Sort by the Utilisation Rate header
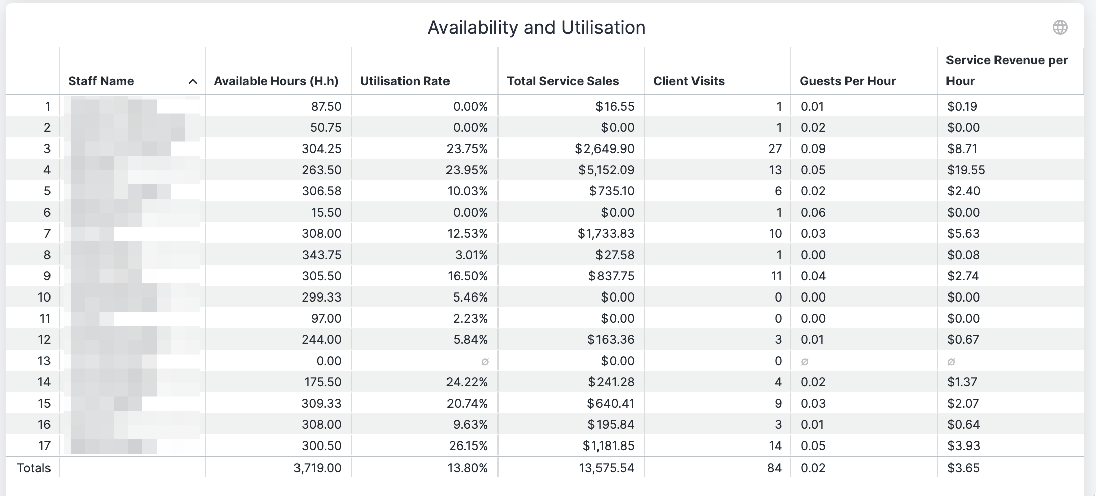 click(405, 81)
